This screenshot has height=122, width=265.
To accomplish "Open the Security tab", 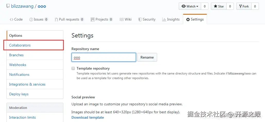I will (147, 19).
